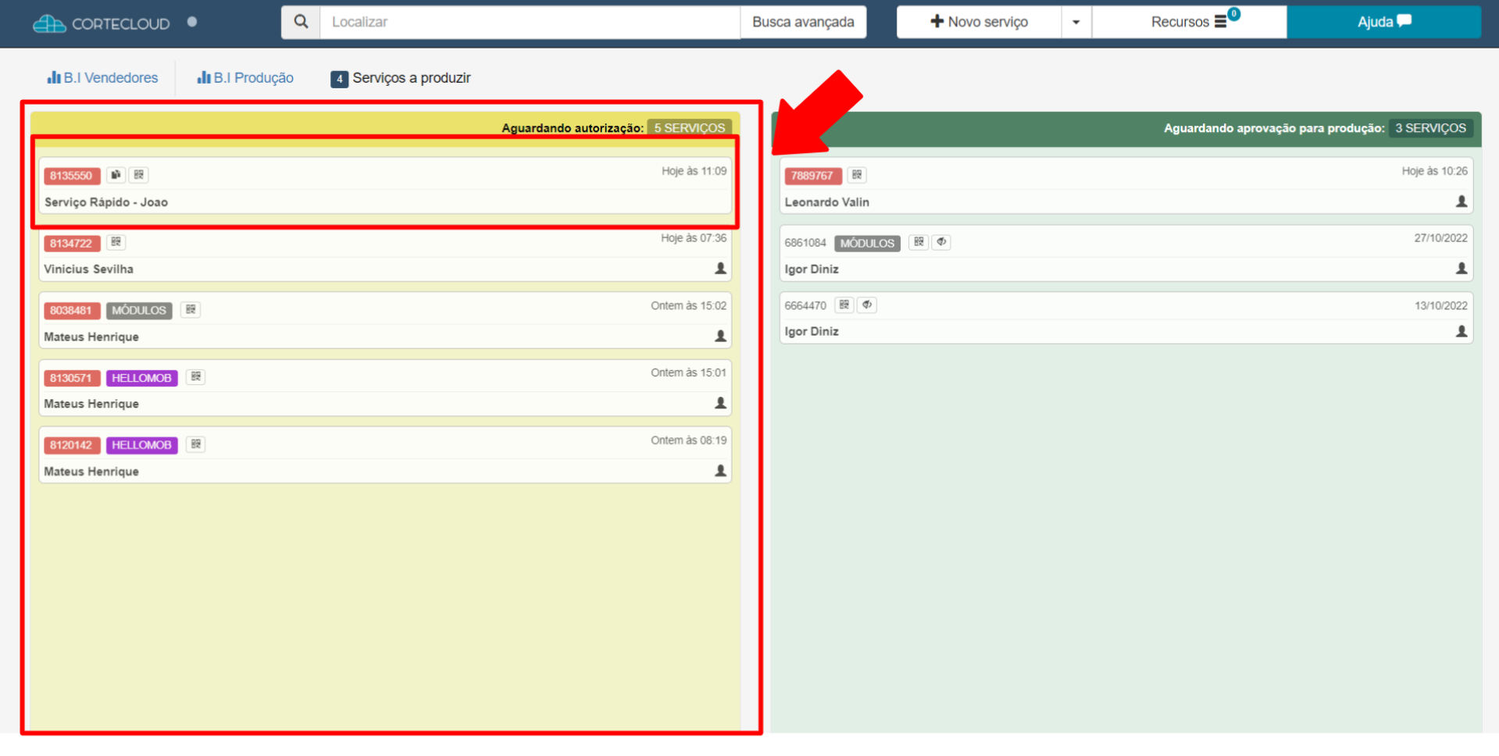
Task: Click the user icon on service 6664470 card
Action: 1462,331
